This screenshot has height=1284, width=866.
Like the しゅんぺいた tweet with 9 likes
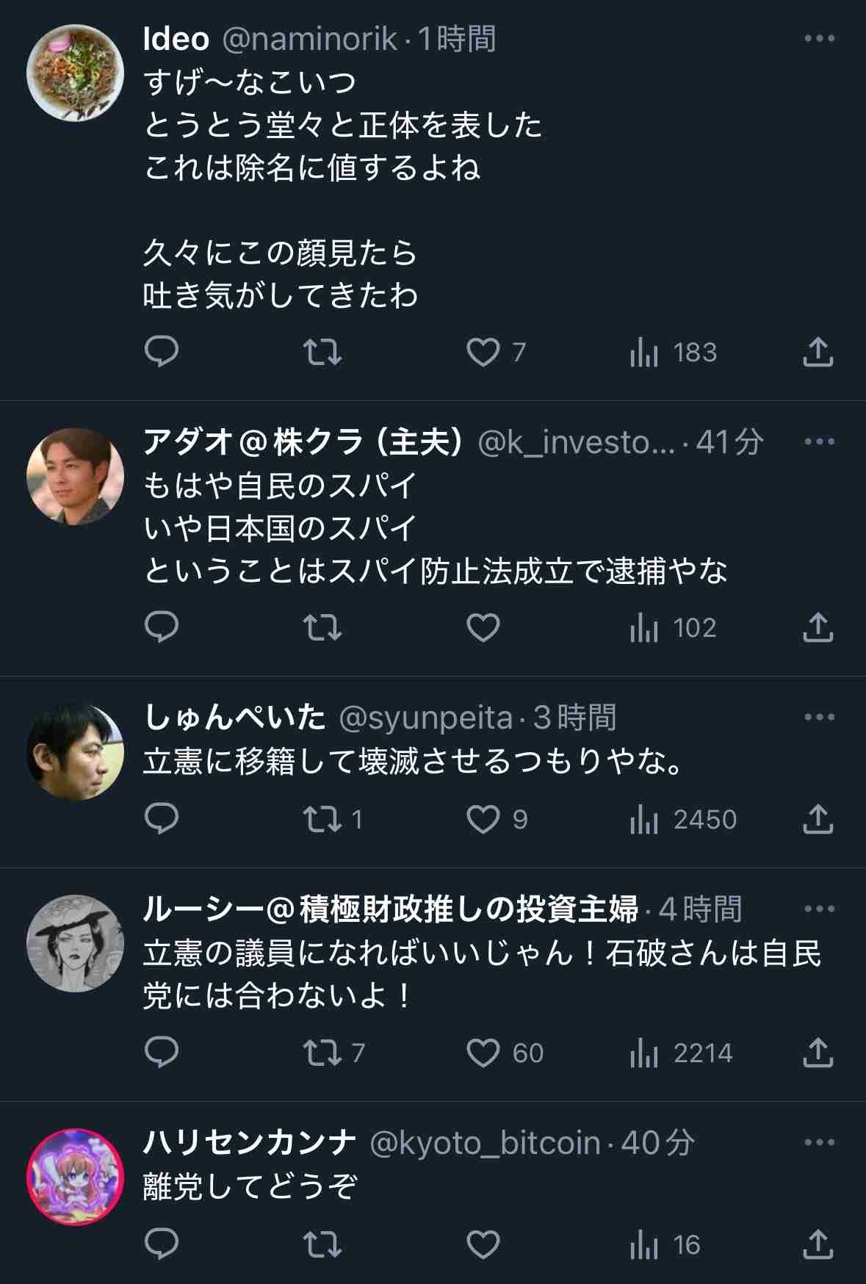tap(483, 819)
